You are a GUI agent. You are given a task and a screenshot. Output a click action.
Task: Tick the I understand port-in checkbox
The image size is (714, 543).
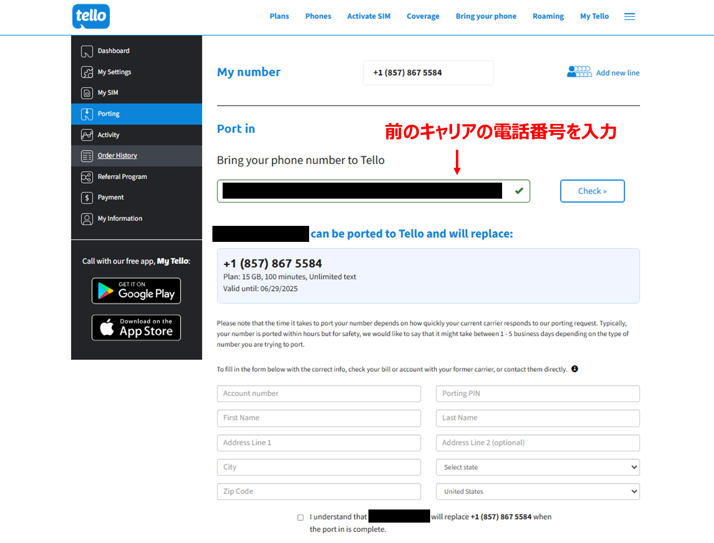300,517
